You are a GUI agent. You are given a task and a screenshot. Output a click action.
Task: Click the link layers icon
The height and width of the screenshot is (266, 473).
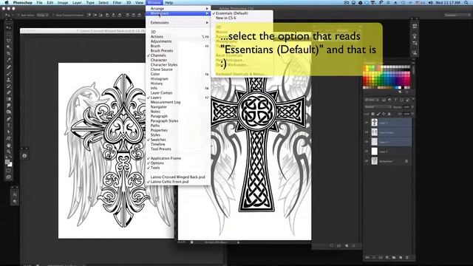click(367, 258)
